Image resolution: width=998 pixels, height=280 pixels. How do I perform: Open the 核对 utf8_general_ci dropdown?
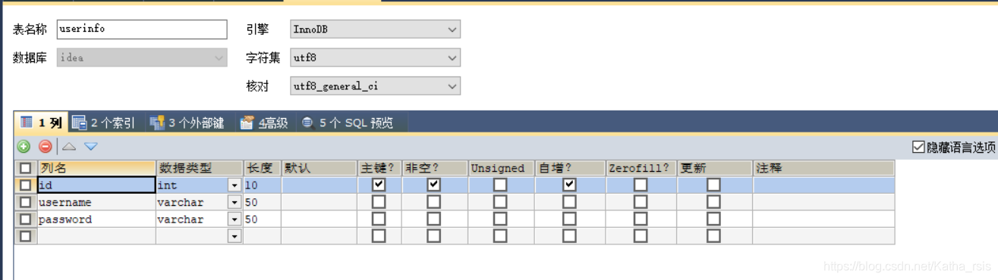375,86
